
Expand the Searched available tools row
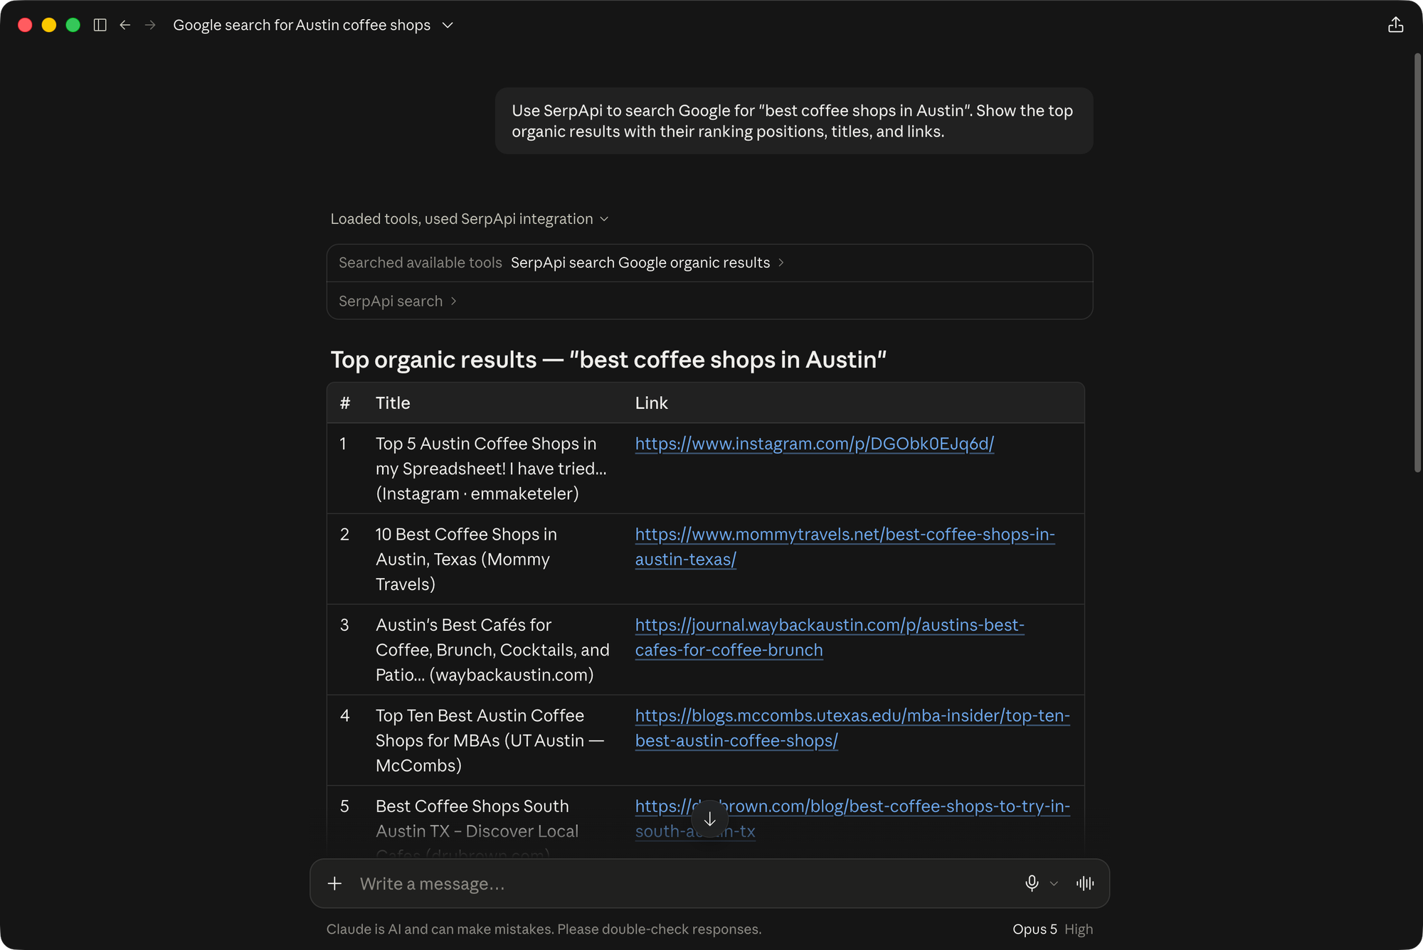point(709,263)
